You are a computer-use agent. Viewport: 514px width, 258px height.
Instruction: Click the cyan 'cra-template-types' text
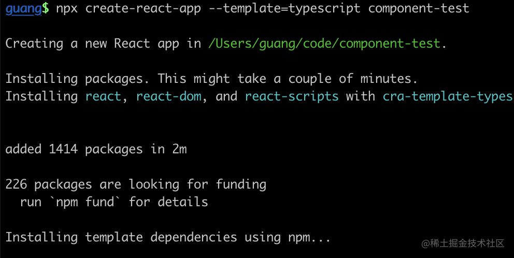coord(448,96)
